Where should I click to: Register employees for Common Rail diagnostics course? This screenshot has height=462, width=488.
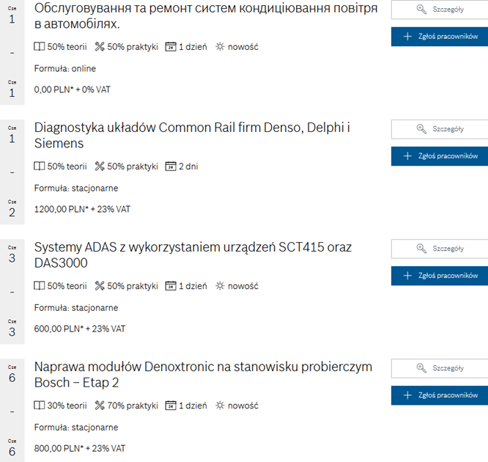[439, 156]
